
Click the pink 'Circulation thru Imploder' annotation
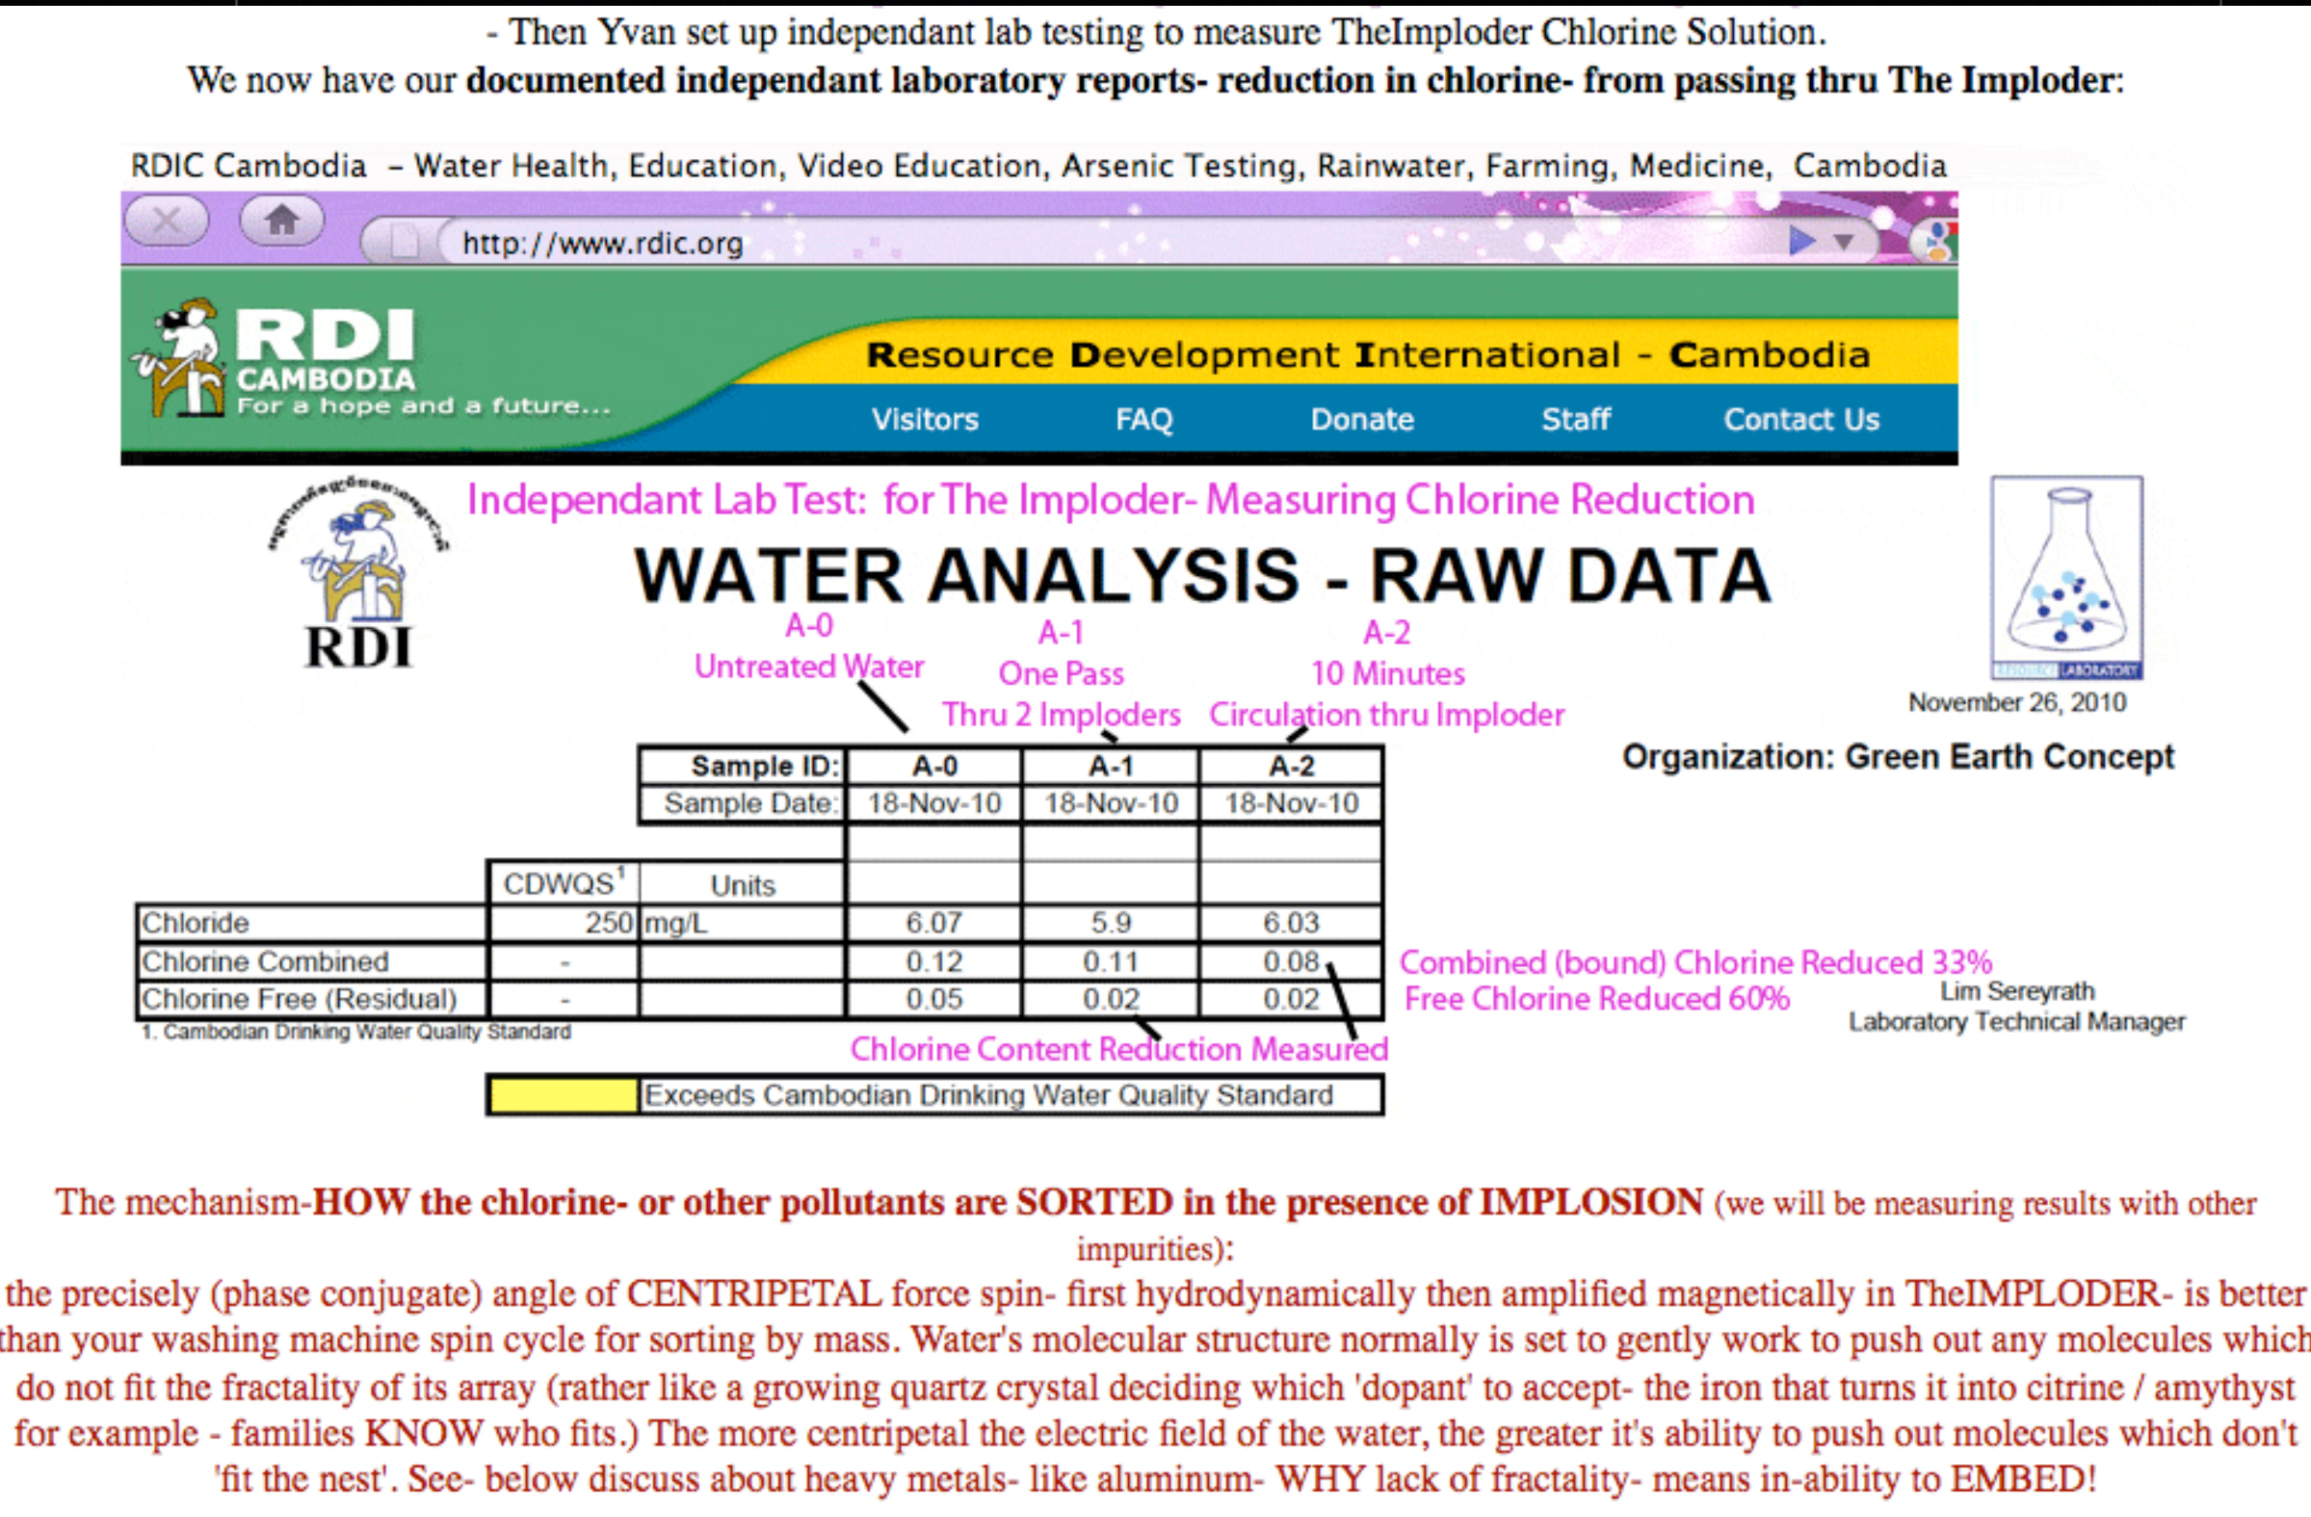point(1386,716)
